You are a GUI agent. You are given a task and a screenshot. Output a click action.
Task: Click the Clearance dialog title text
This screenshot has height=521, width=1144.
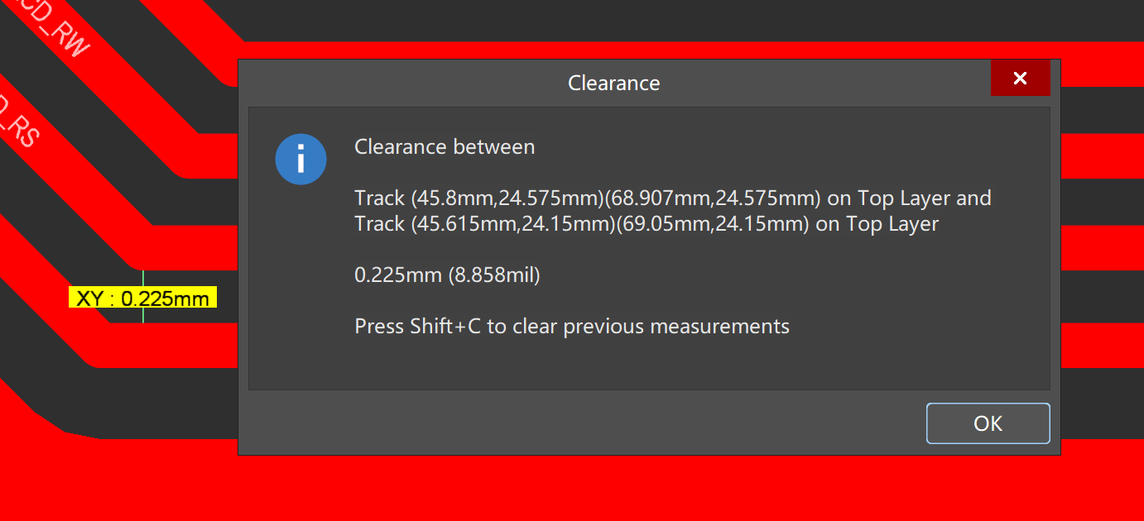point(613,83)
